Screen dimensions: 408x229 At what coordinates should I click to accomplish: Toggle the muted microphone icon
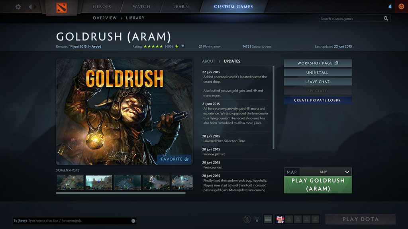247,219
